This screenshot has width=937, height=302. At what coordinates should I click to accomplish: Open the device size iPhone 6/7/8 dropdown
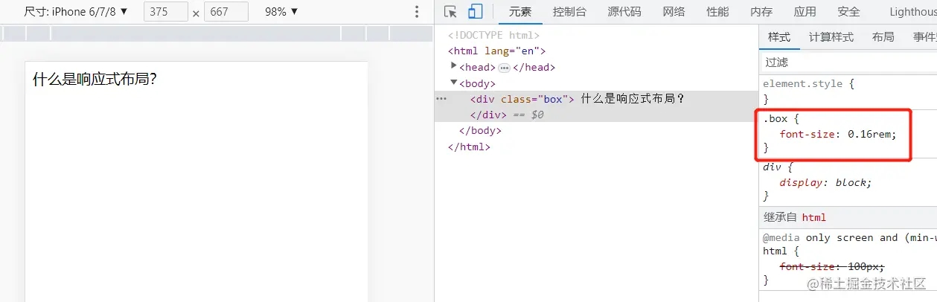(x=76, y=12)
